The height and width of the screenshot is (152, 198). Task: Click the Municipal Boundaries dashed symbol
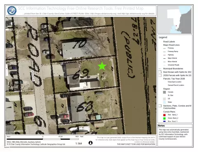pos(160,69)
